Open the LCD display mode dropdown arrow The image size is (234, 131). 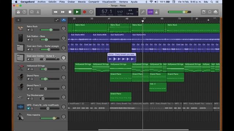[x=137, y=12]
